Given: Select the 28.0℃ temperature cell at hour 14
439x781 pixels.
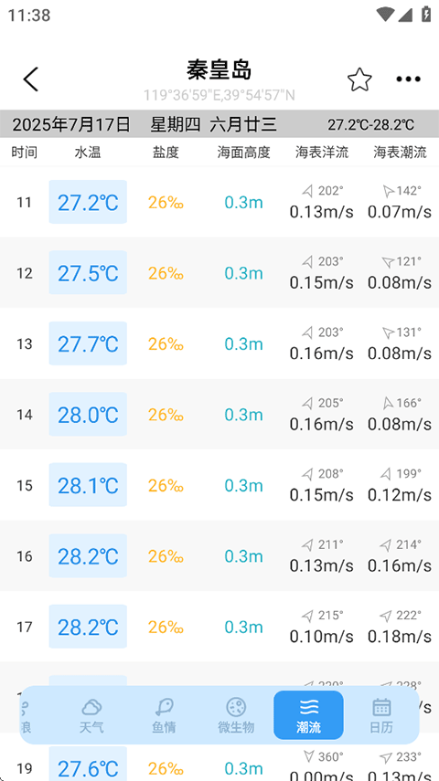Looking at the screenshot, I should tap(88, 415).
